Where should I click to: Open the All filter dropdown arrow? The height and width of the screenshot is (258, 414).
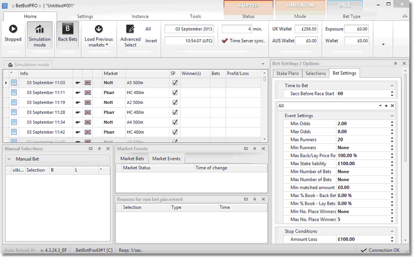(x=380, y=106)
